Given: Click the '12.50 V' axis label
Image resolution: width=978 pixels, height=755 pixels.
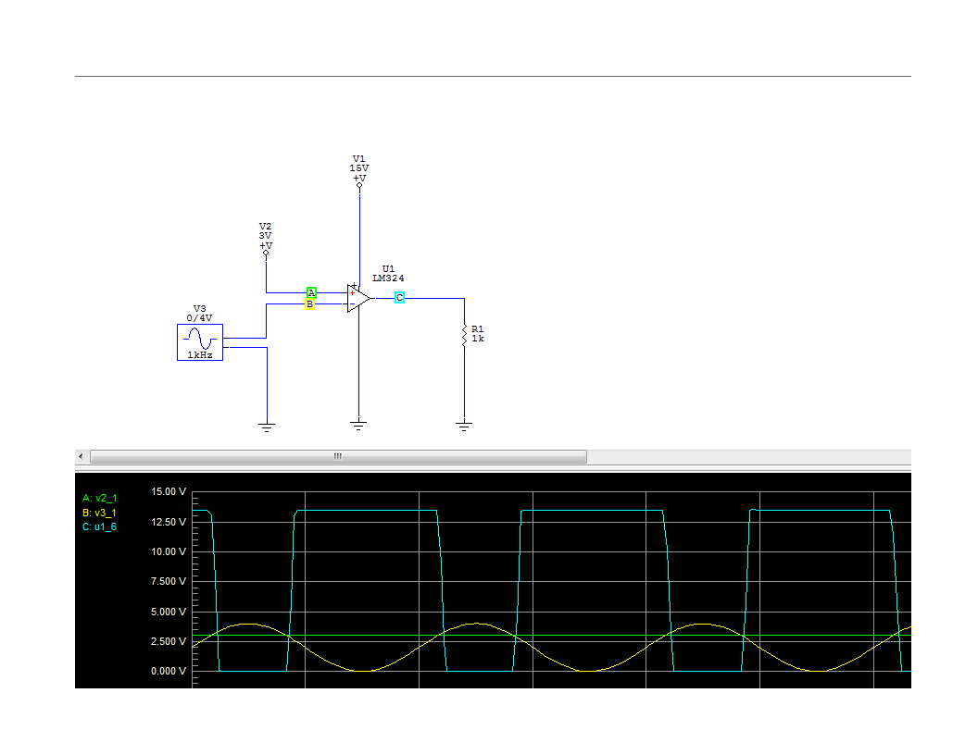Looking at the screenshot, I should [169, 522].
